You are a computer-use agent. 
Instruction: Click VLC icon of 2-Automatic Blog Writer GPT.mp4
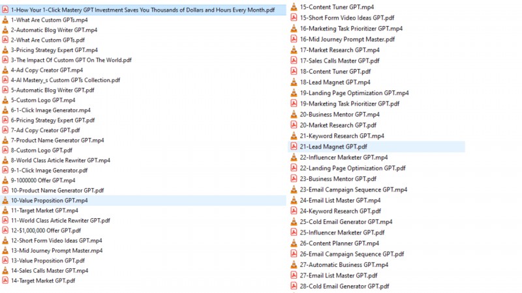click(5, 30)
